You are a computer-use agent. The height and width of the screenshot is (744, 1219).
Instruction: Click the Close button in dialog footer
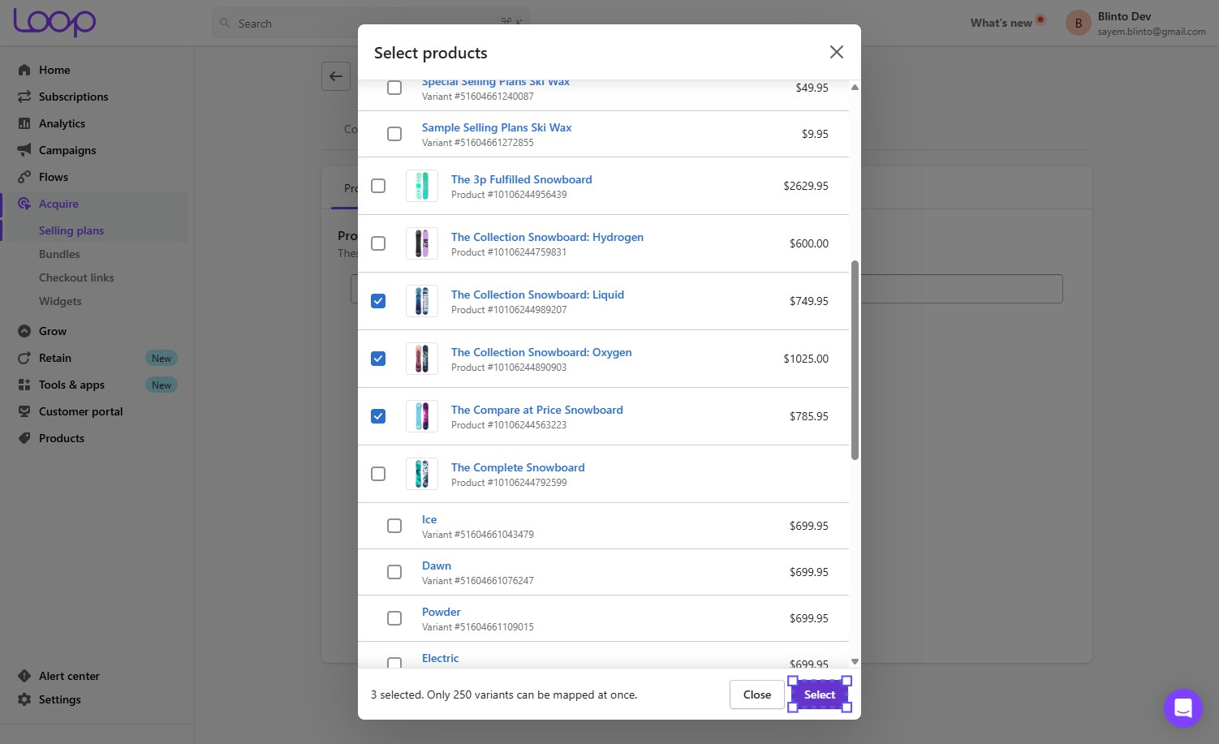click(757, 695)
